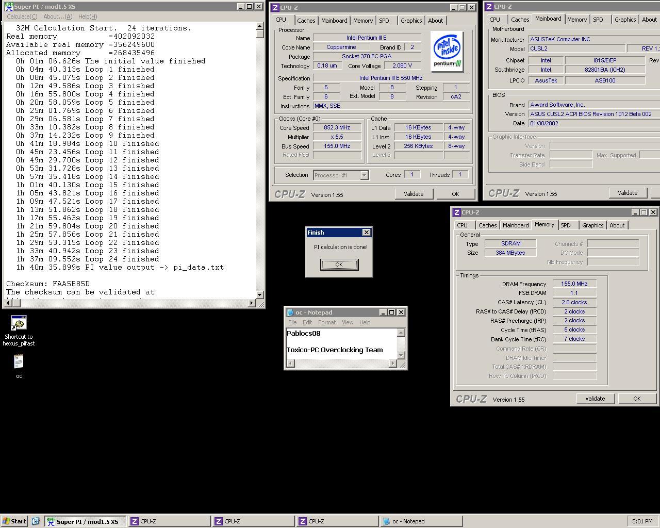Open Notepad Edit menu
Viewport: 660px width, 528px height.
coord(307,322)
